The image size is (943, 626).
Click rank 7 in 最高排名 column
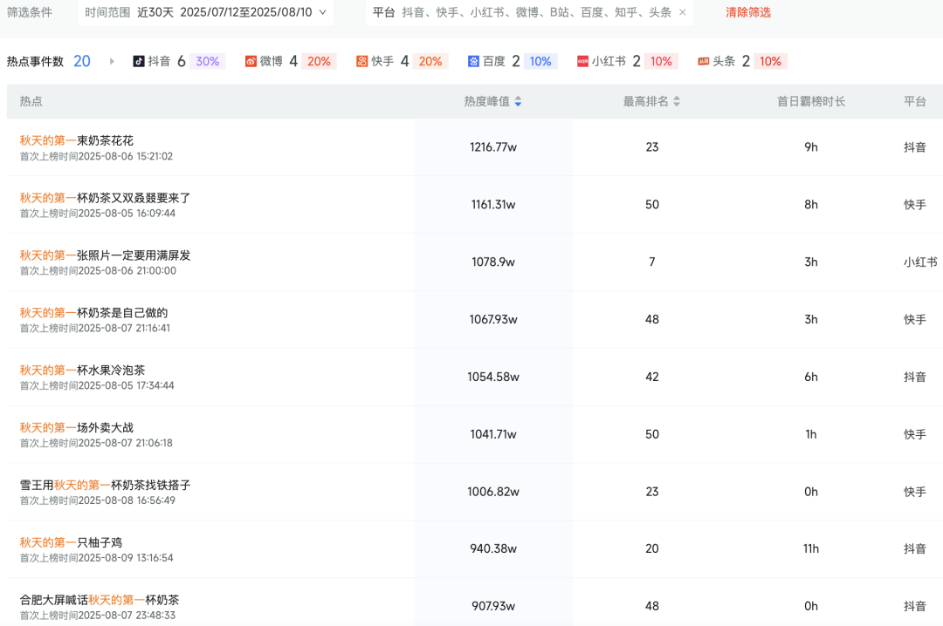pos(652,262)
